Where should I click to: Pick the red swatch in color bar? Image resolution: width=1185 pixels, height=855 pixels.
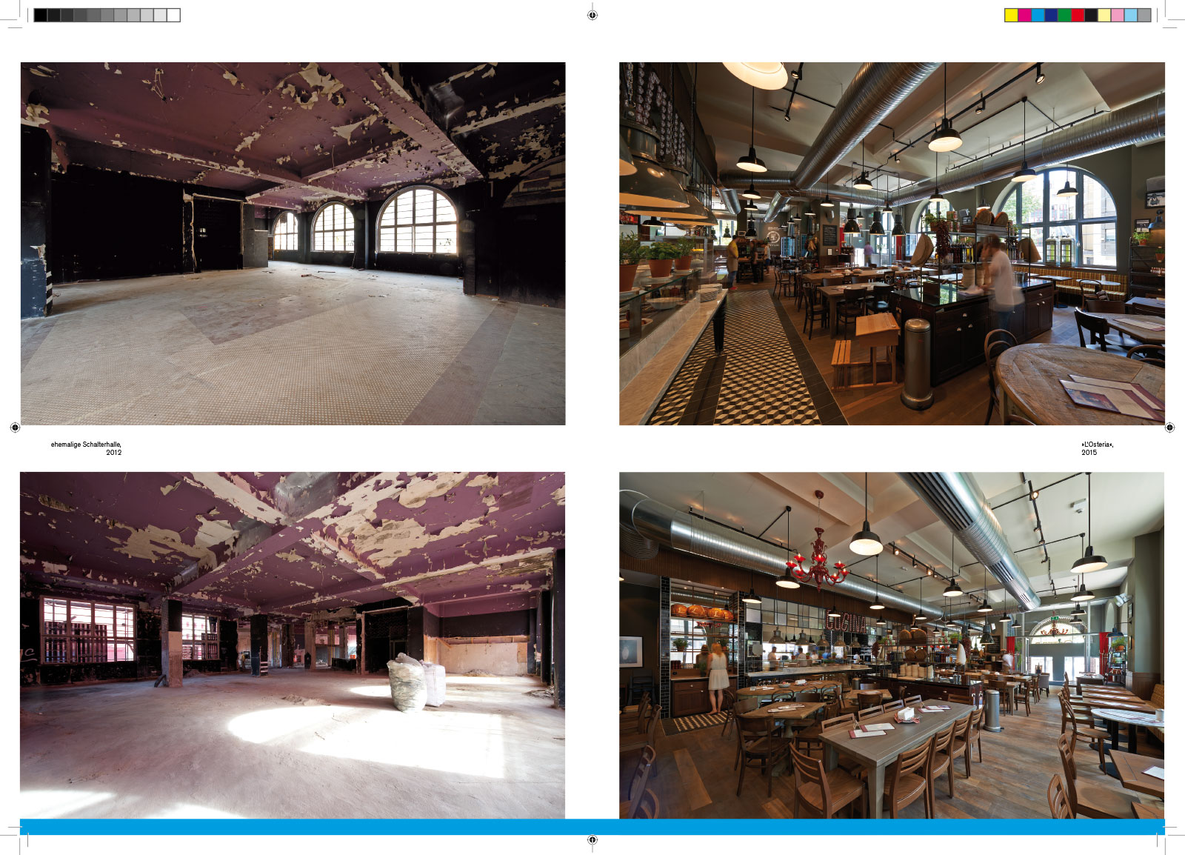click(1078, 15)
